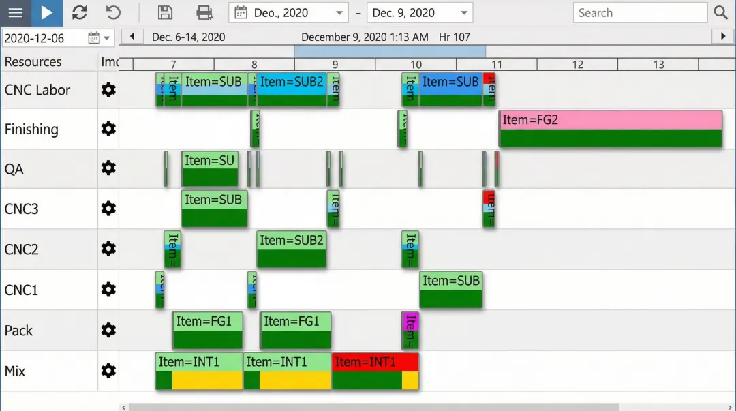Viewport: 736px width, 411px height.
Task: Click inside the Search text field
Action: pos(639,13)
